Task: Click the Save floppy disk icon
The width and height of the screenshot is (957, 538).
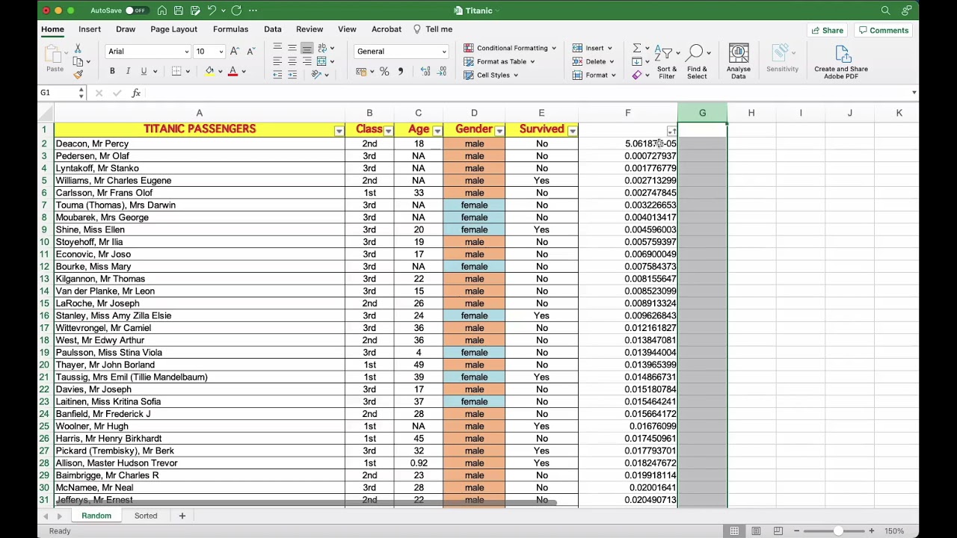Action: point(179,10)
